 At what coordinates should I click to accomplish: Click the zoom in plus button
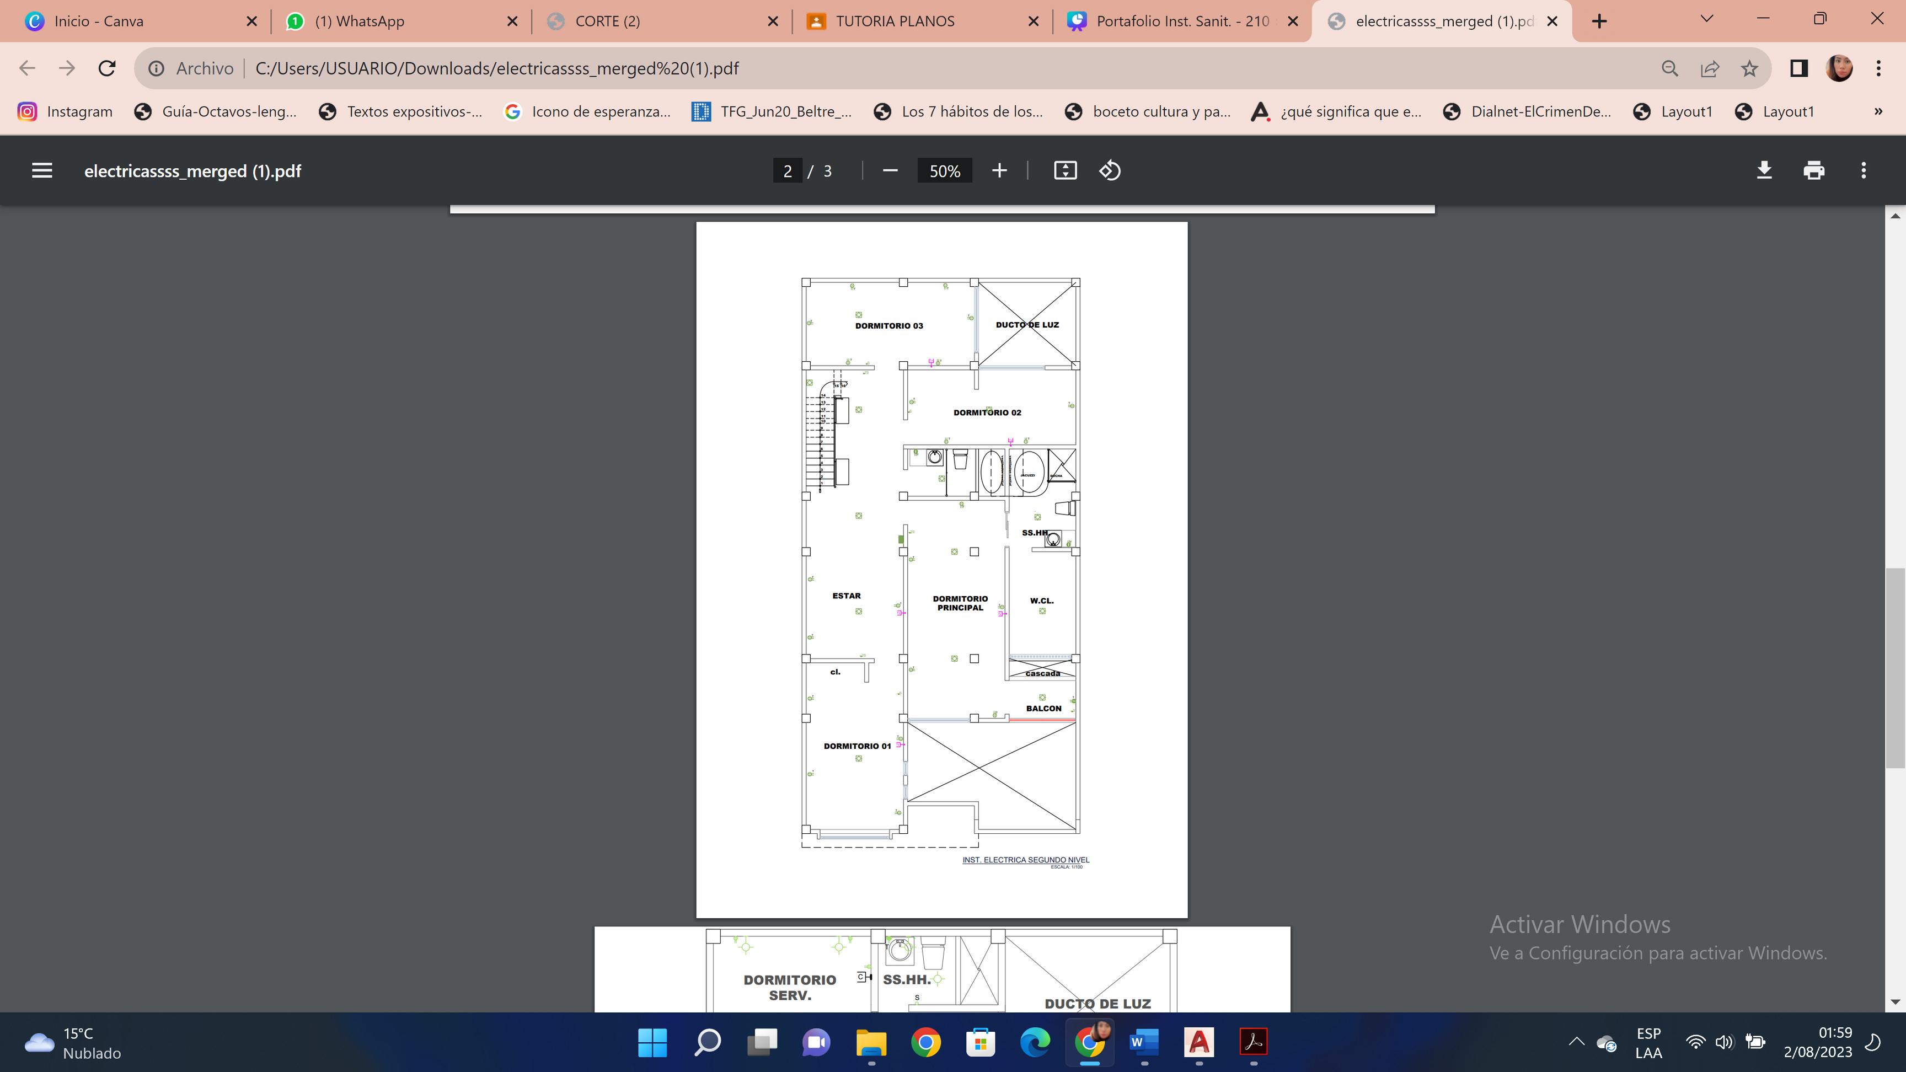tap(999, 171)
